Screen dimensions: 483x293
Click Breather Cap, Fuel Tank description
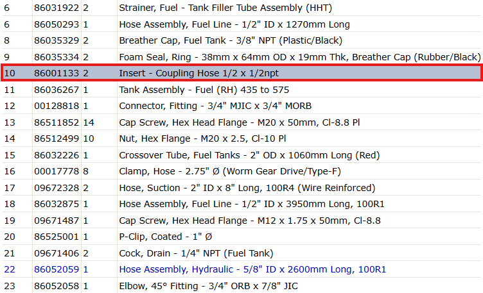pyautogui.click(x=231, y=40)
